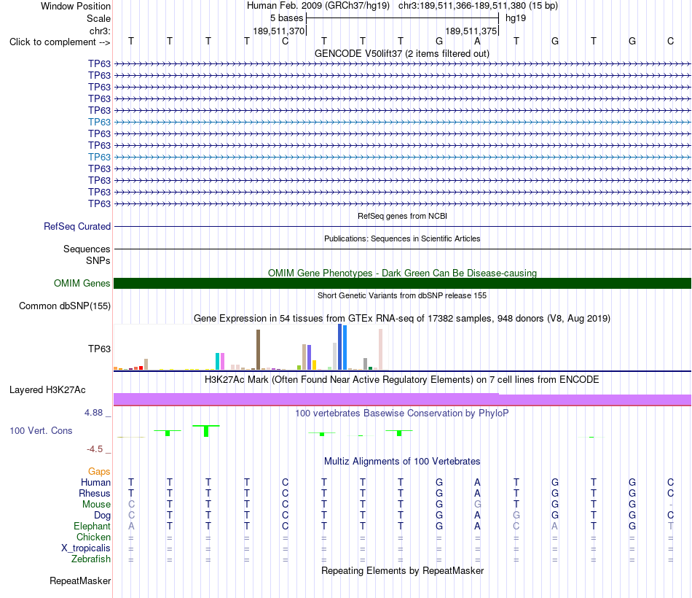Open the GTEx 'Gene Expression in 54 tissues' title
Image resolution: width=692 pixels, height=598 pixels.
coord(402,318)
